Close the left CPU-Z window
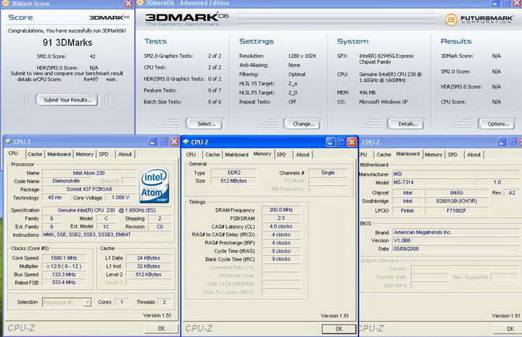 pyautogui.click(x=174, y=142)
